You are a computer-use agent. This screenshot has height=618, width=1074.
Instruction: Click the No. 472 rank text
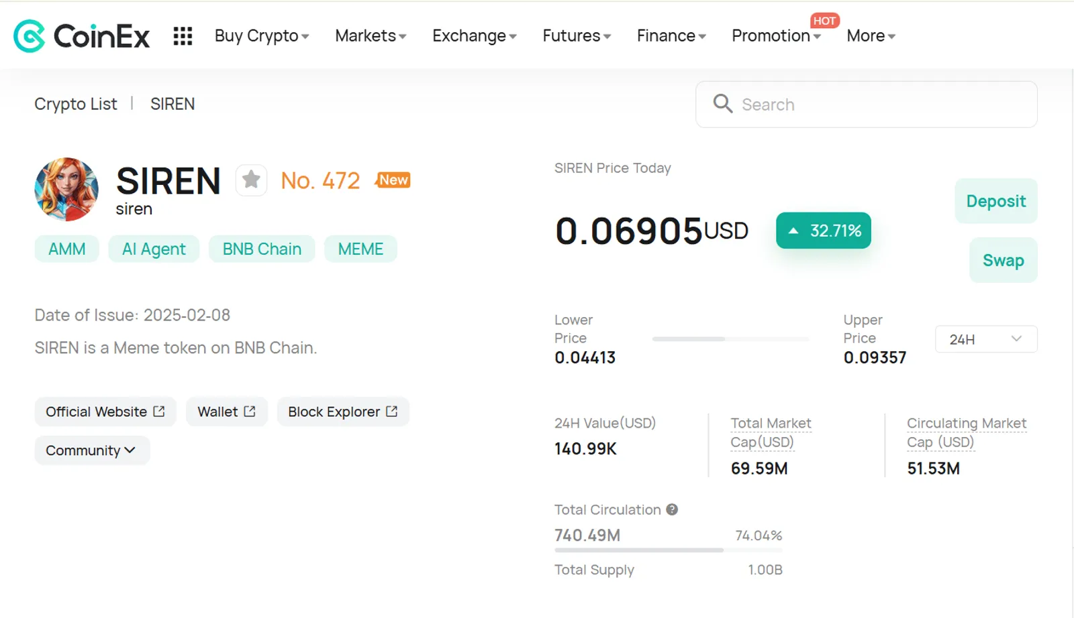(320, 180)
